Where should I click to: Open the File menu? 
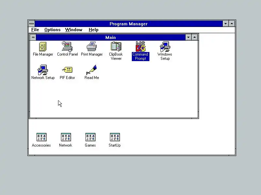pyautogui.click(x=35, y=30)
